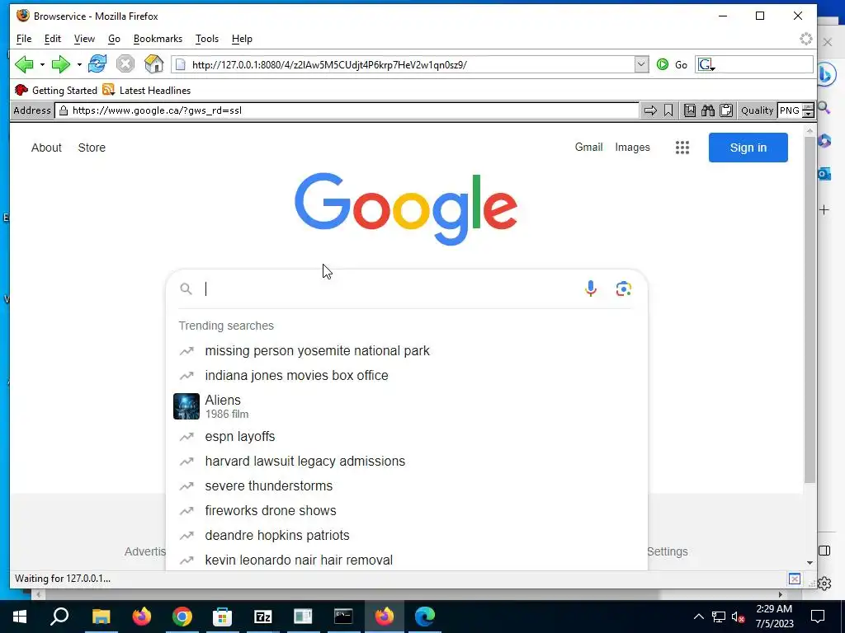The height and width of the screenshot is (633, 845).
Task: Click the page vertical scrollbar
Action: click(810, 310)
